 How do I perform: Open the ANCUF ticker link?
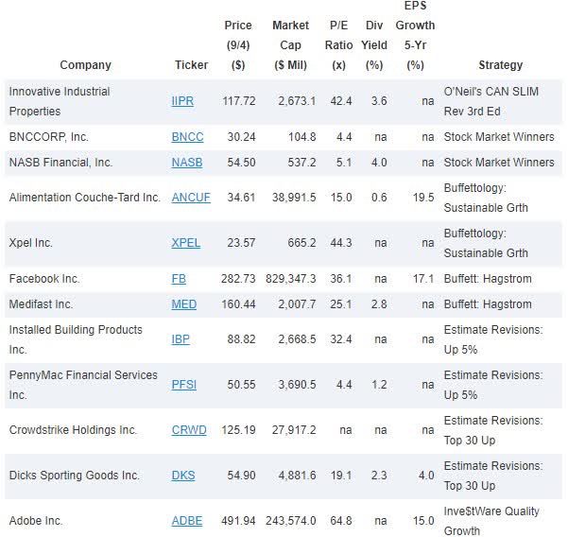191,198
